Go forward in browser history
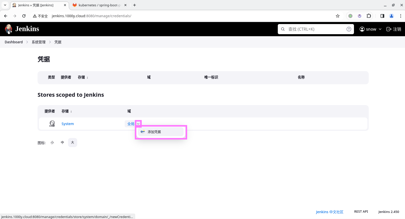 coord(15,16)
